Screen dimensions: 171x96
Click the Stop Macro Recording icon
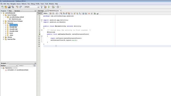(x=92, y=13)
